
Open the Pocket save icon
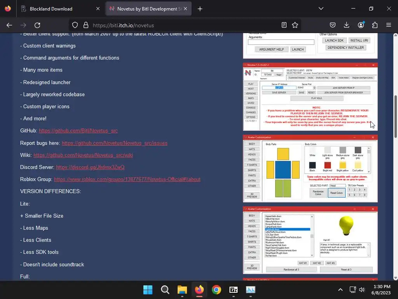point(333,25)
